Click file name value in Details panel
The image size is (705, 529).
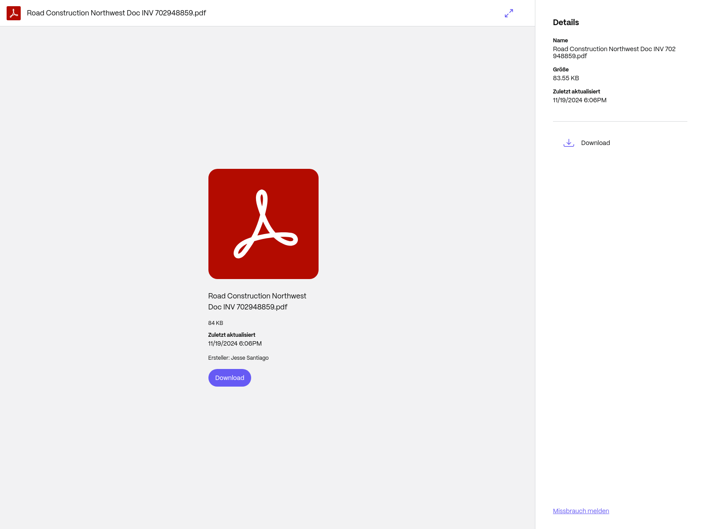coord(614,52)
